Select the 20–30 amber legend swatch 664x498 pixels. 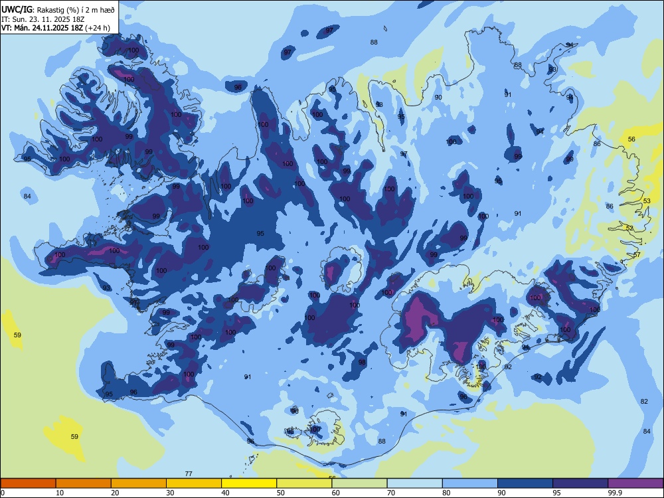pos(139,483)
